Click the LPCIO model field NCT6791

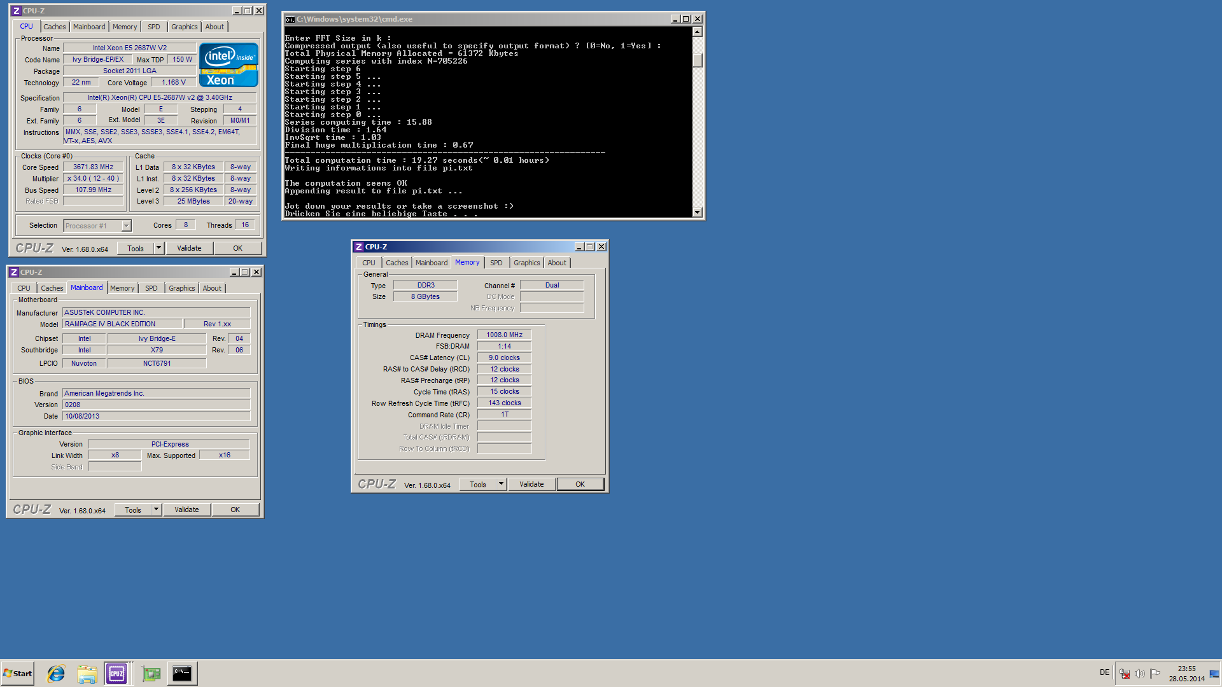[157, 363]
